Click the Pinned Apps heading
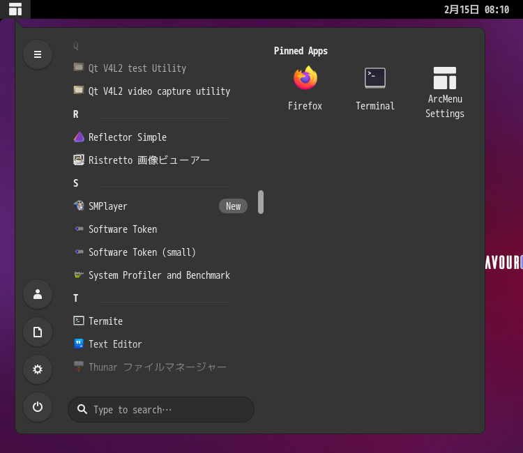The image size is (523, 453). (301, 51)
